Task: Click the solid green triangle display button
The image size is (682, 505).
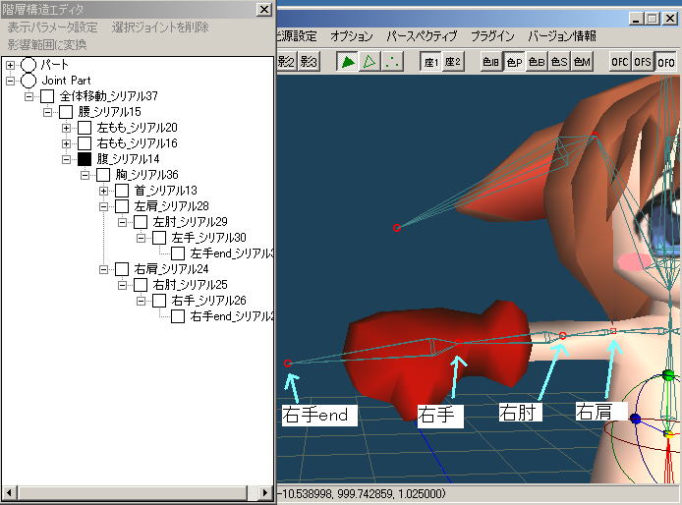Action: (x=348, y=62)
